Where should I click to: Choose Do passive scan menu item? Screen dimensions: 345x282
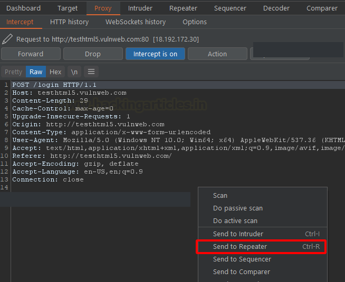point(263,208)
